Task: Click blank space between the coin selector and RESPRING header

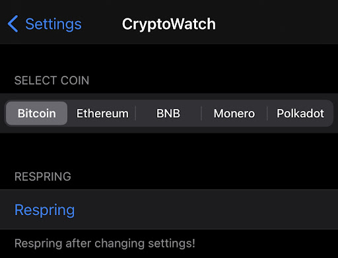Action: [x=169, y=152]
